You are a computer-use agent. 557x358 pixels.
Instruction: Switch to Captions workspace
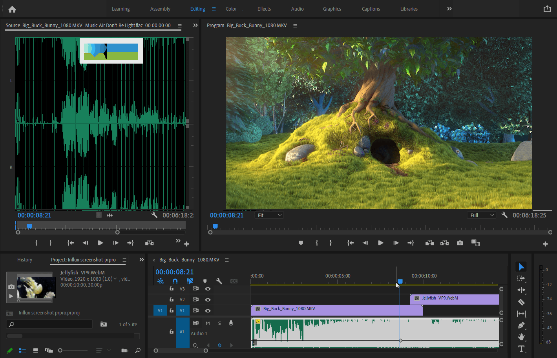371,9
